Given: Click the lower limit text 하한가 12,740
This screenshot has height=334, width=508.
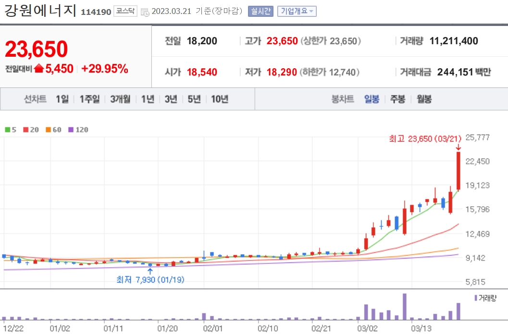Looking at the screenshot, I should (x=329, y=72).
